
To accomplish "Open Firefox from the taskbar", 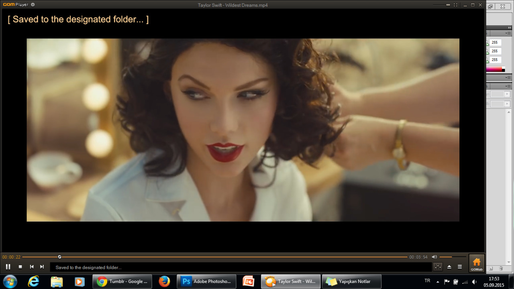I will 164,281.
